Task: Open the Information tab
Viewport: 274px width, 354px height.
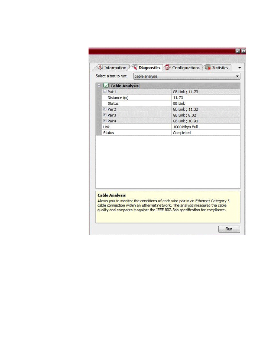Action: 112,68
